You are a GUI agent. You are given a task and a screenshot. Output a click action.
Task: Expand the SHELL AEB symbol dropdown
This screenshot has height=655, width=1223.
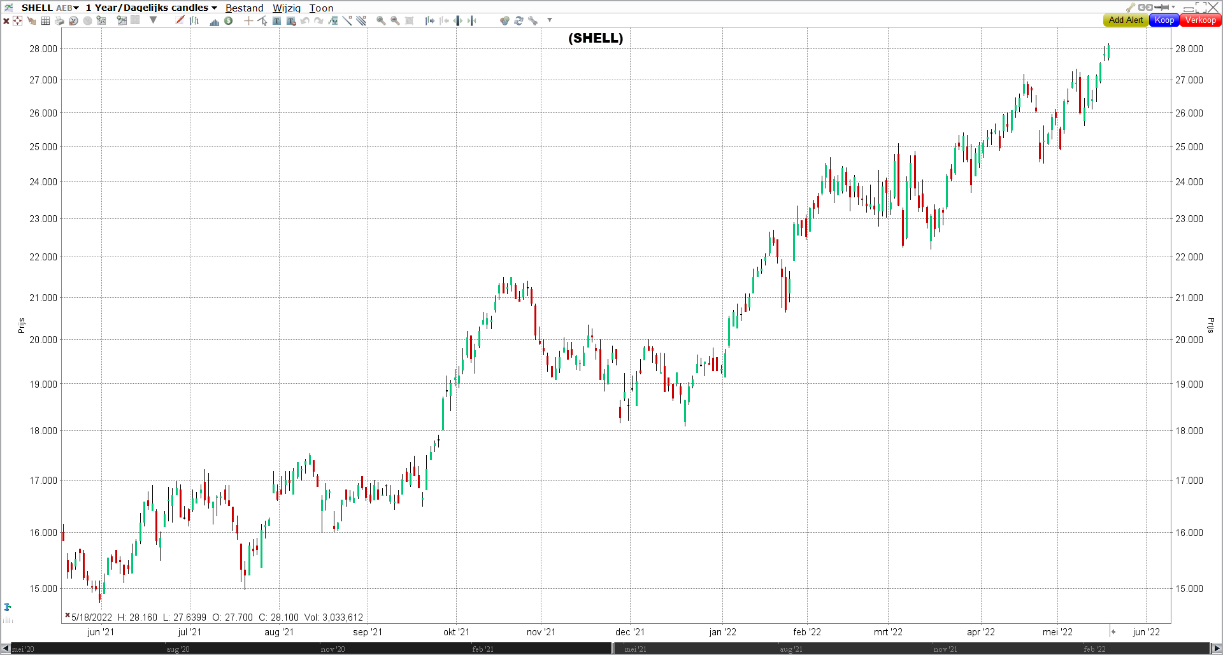[76, 8]
